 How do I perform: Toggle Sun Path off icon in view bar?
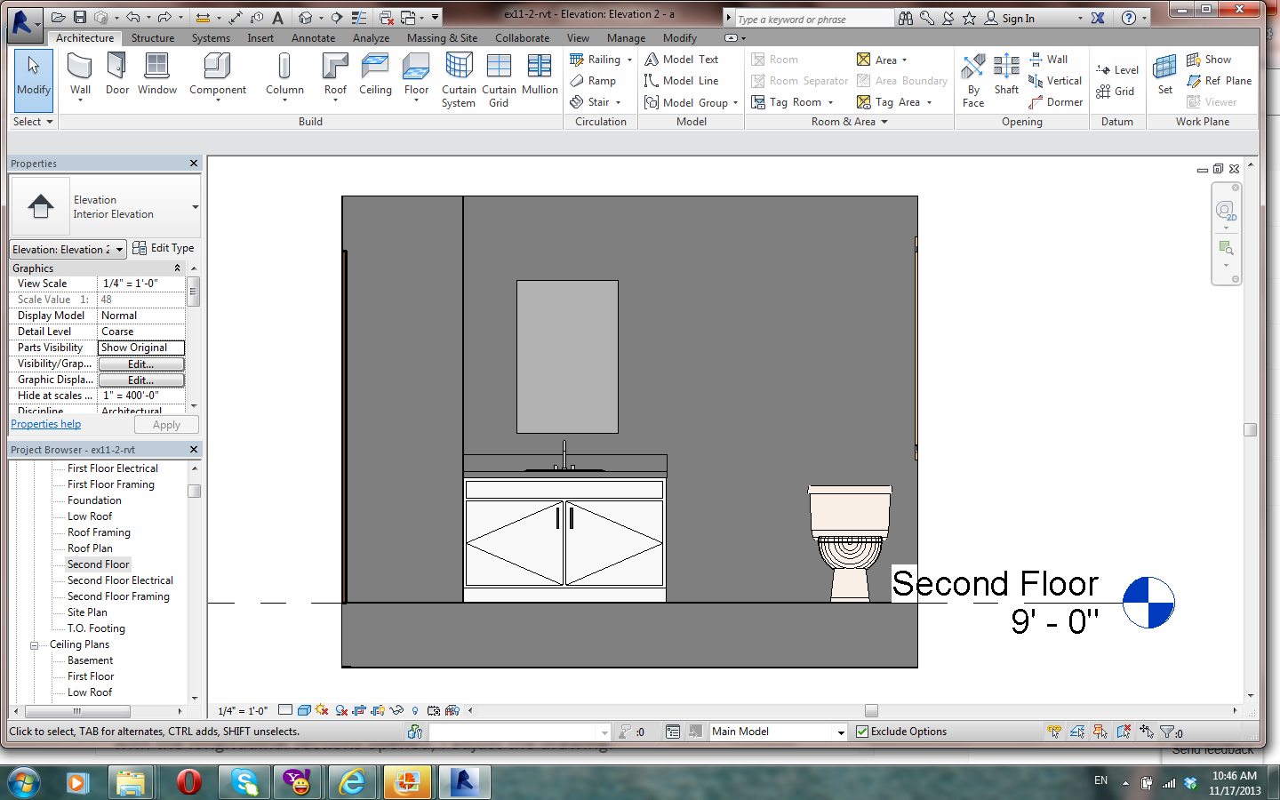coord(322,710)
